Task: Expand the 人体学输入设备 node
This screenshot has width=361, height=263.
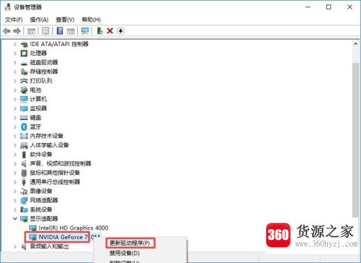Action: pyautogui.click(x=15, y=145)
